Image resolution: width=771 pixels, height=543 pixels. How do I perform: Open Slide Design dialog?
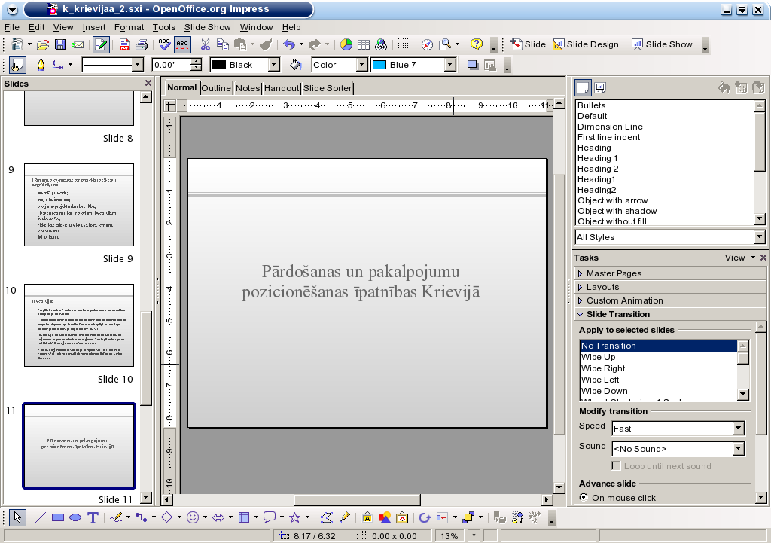586,44
